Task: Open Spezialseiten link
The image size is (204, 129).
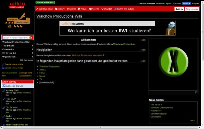Action: (25, 76)
